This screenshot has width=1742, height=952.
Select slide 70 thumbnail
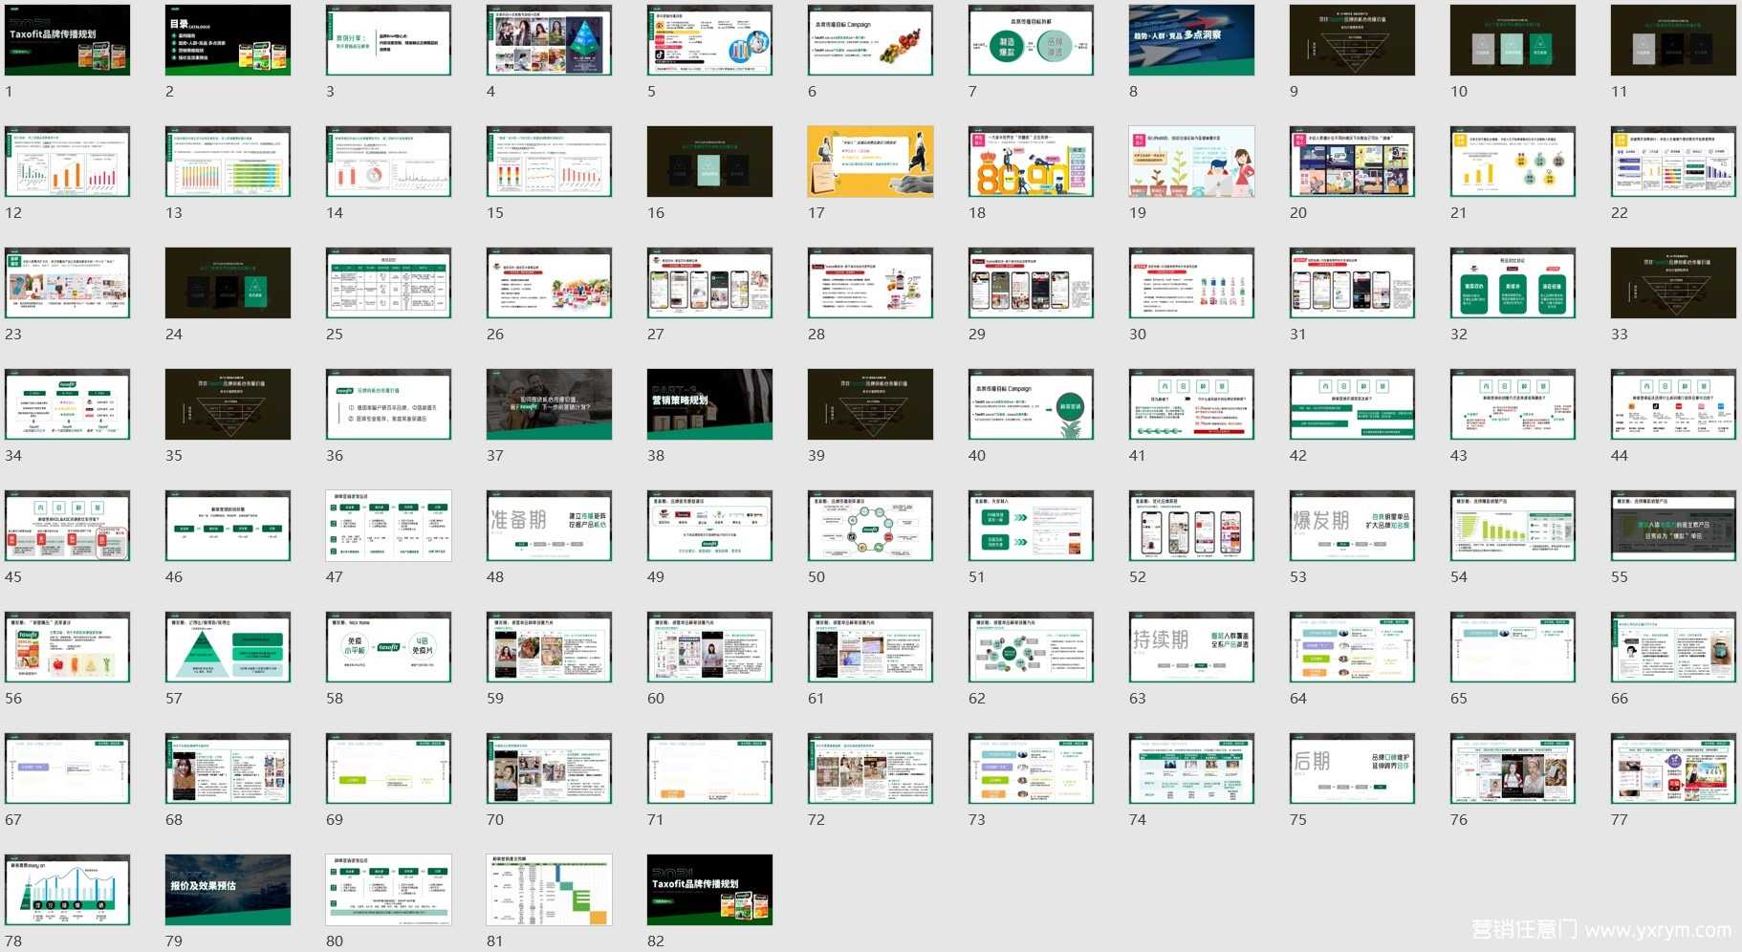(x=549, y=768)
